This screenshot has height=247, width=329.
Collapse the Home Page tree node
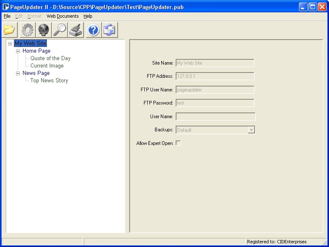tap(18, 51)
